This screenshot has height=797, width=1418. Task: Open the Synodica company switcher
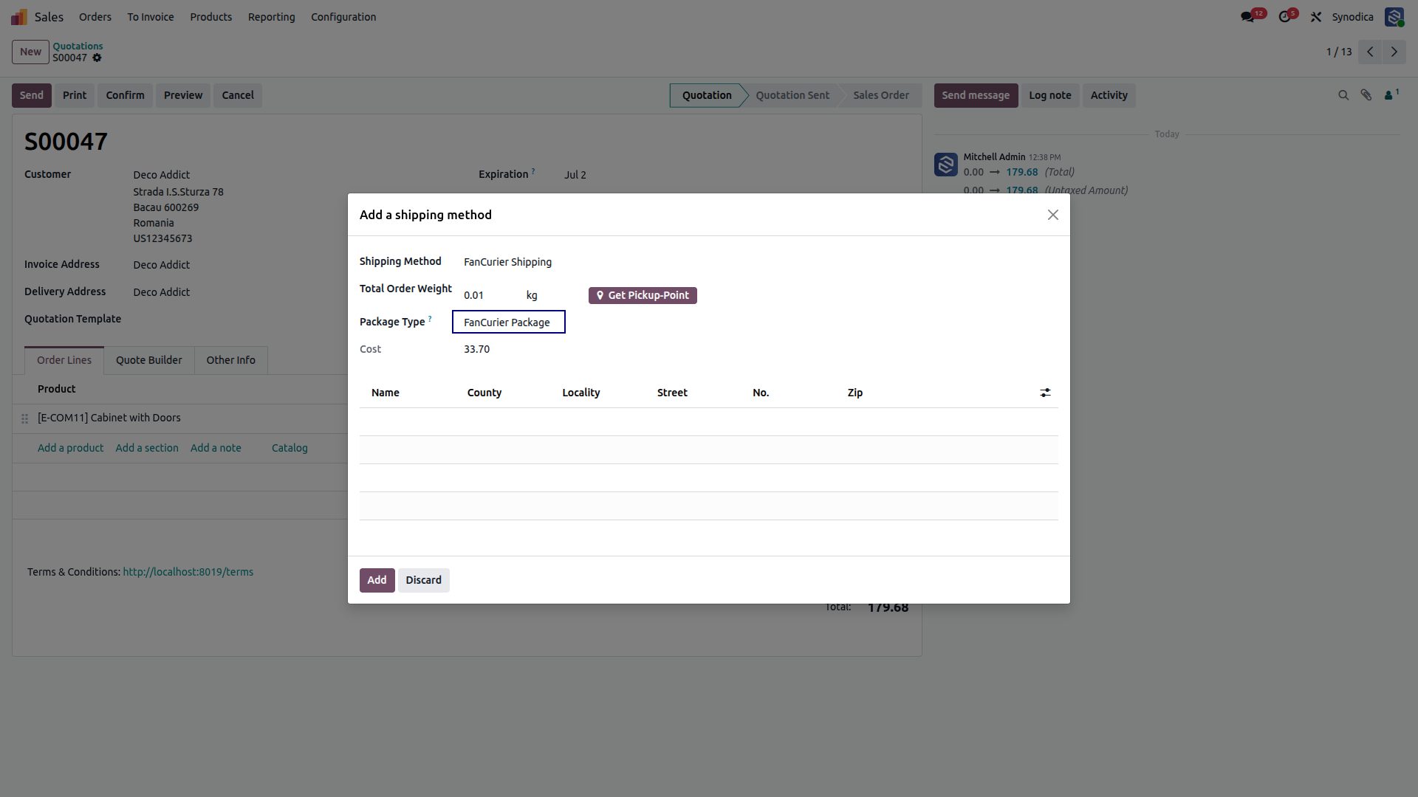[1352, 16]
